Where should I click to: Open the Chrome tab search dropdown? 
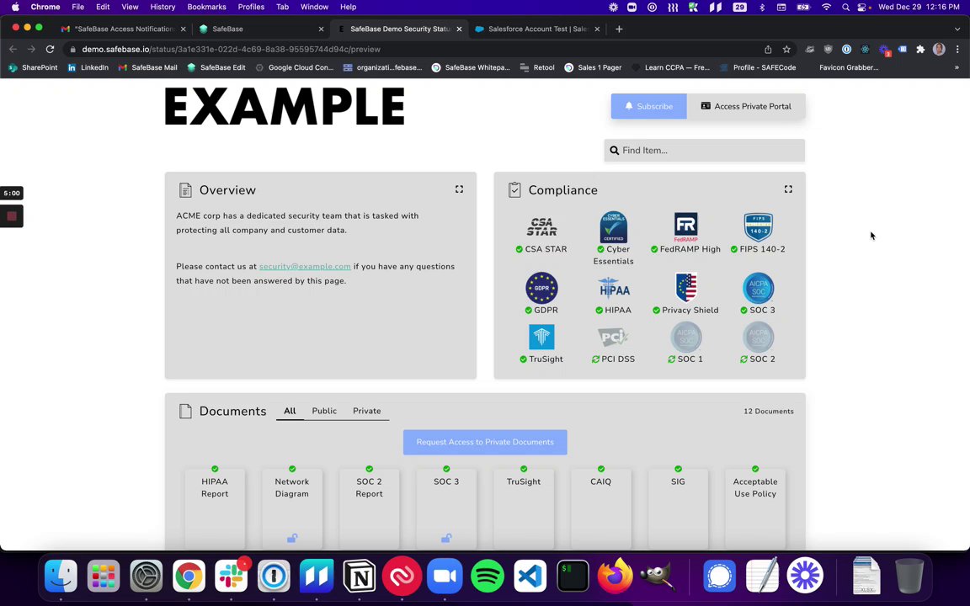957,29
